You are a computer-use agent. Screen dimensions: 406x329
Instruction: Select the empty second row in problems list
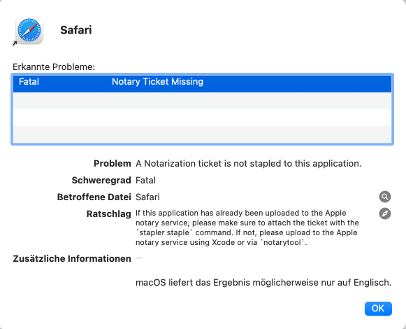(202, 101)
